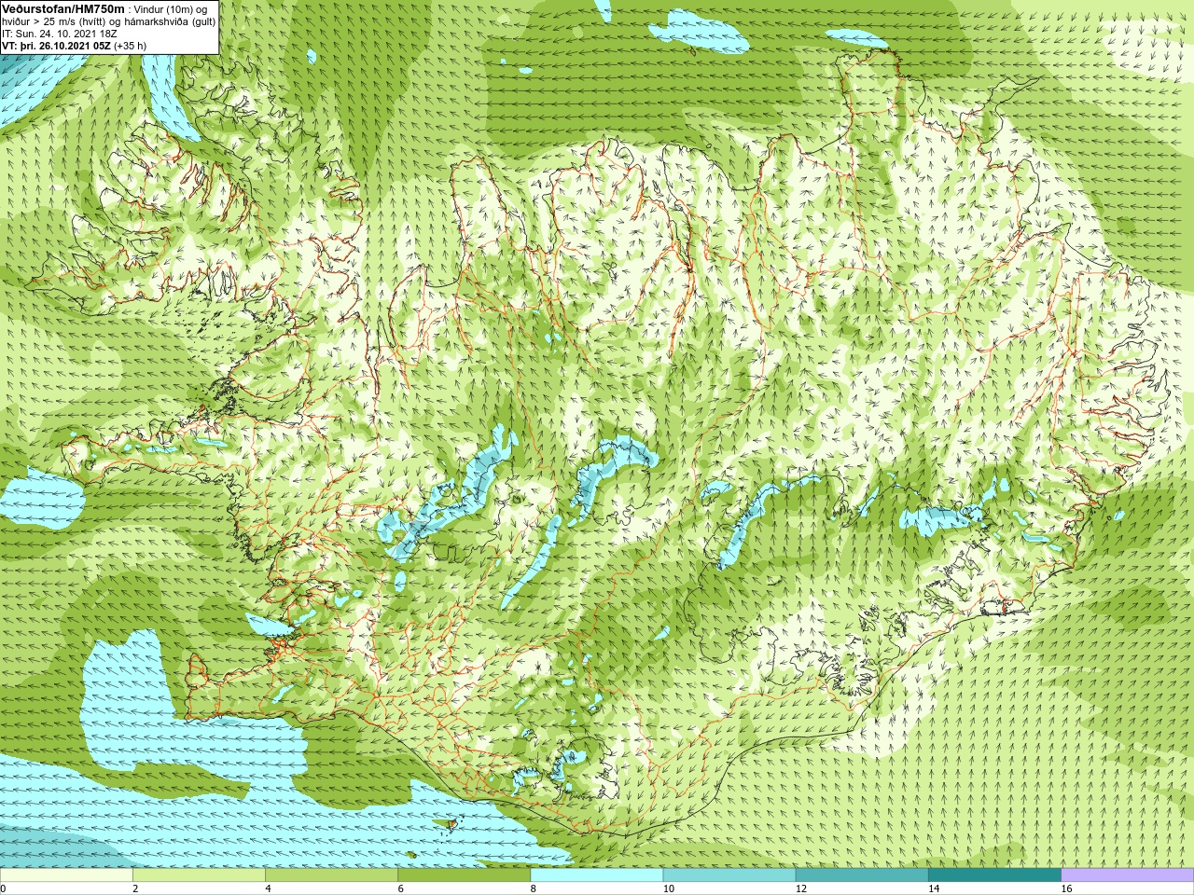Click the "VT: þri. 26.10.2021 05Z" valid time
Screen dimensions: 1194x895
[56, 46]
